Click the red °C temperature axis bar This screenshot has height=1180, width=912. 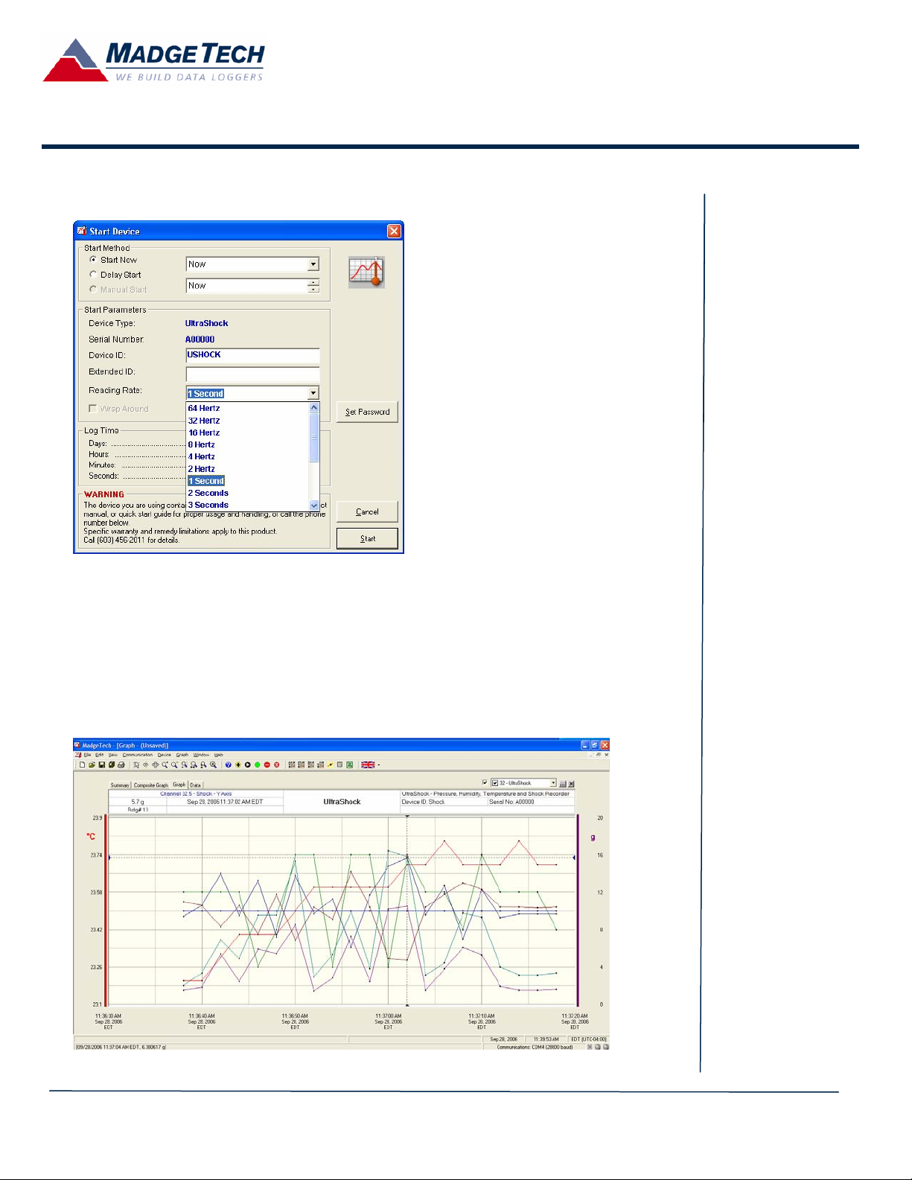tap(106, 910)
